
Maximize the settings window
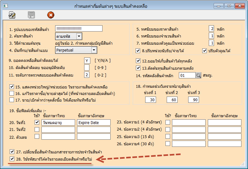(229, 6)
